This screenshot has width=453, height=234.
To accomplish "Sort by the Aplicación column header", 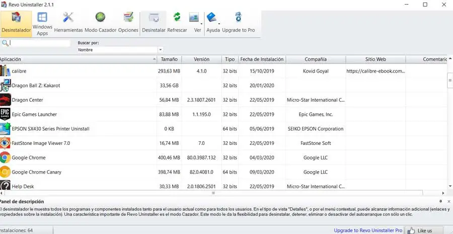I will pyautogui.click(x=78, y=59).
